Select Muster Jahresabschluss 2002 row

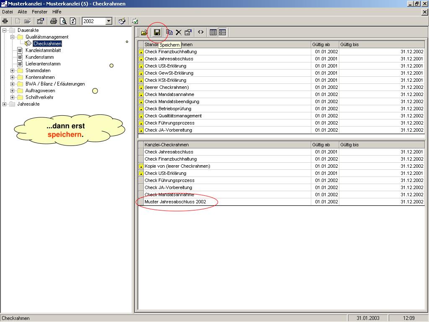point(281,202)
